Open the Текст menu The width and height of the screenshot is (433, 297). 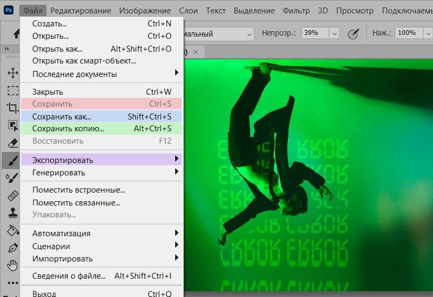[x=216, y=11]
